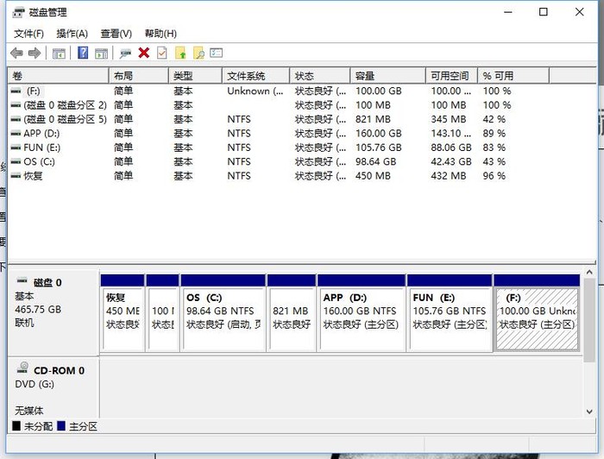Open the 查看(V) menu
This screenshot has height=459, width=604.
116,34
